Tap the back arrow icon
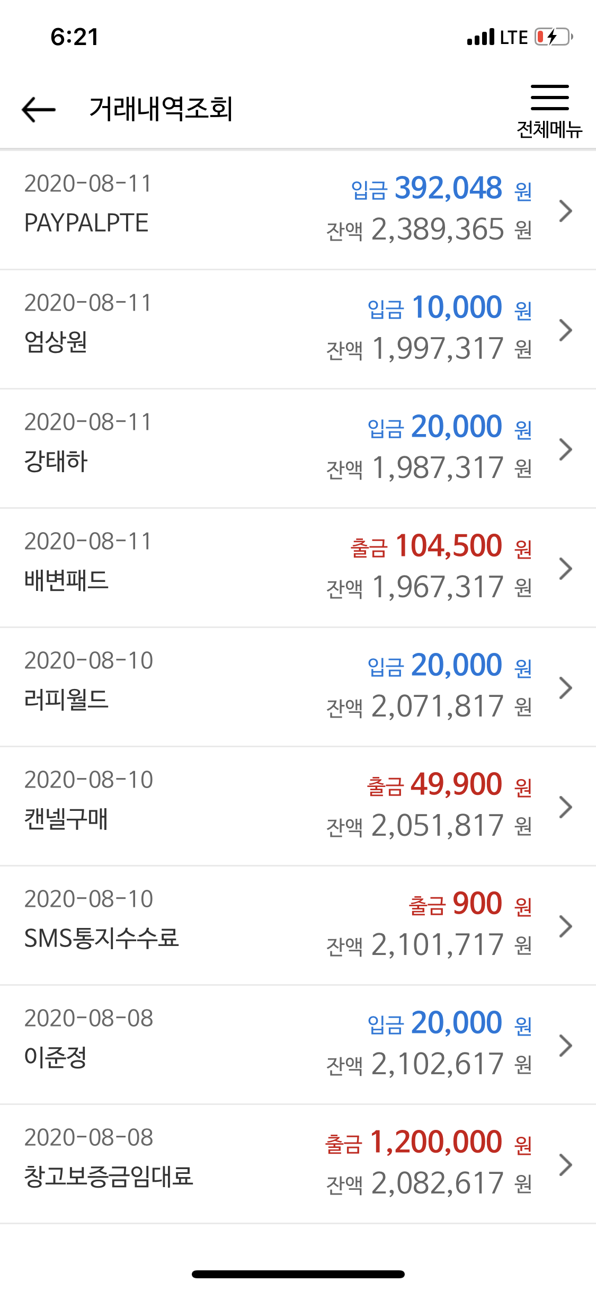596x1291 pixels. click(39, 109)
